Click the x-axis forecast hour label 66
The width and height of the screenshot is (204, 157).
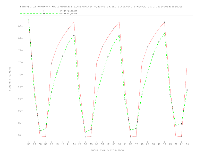[x=153, y=144]
